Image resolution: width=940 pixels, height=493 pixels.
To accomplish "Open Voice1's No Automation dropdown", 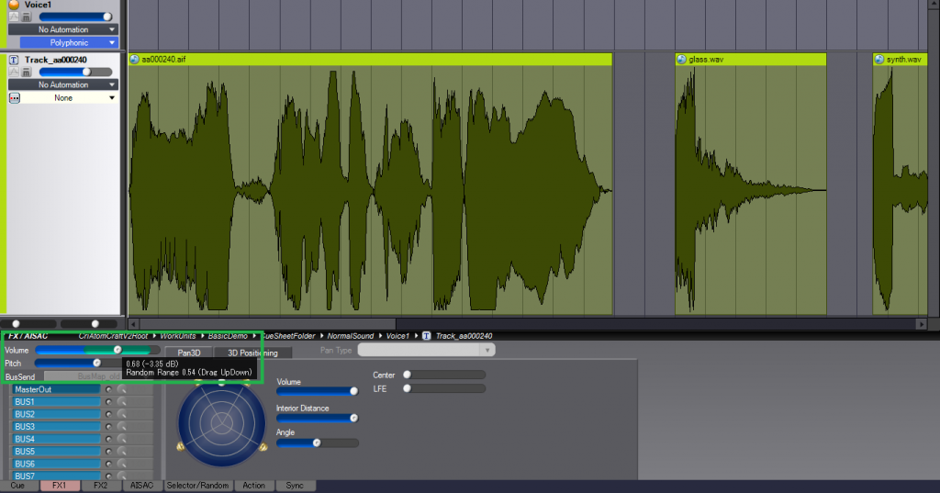I will click(x=63, y=29).
